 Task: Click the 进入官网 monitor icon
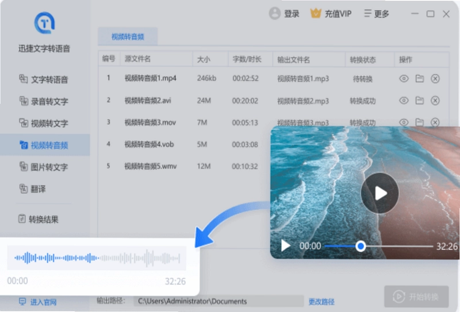tap(22, 302)
